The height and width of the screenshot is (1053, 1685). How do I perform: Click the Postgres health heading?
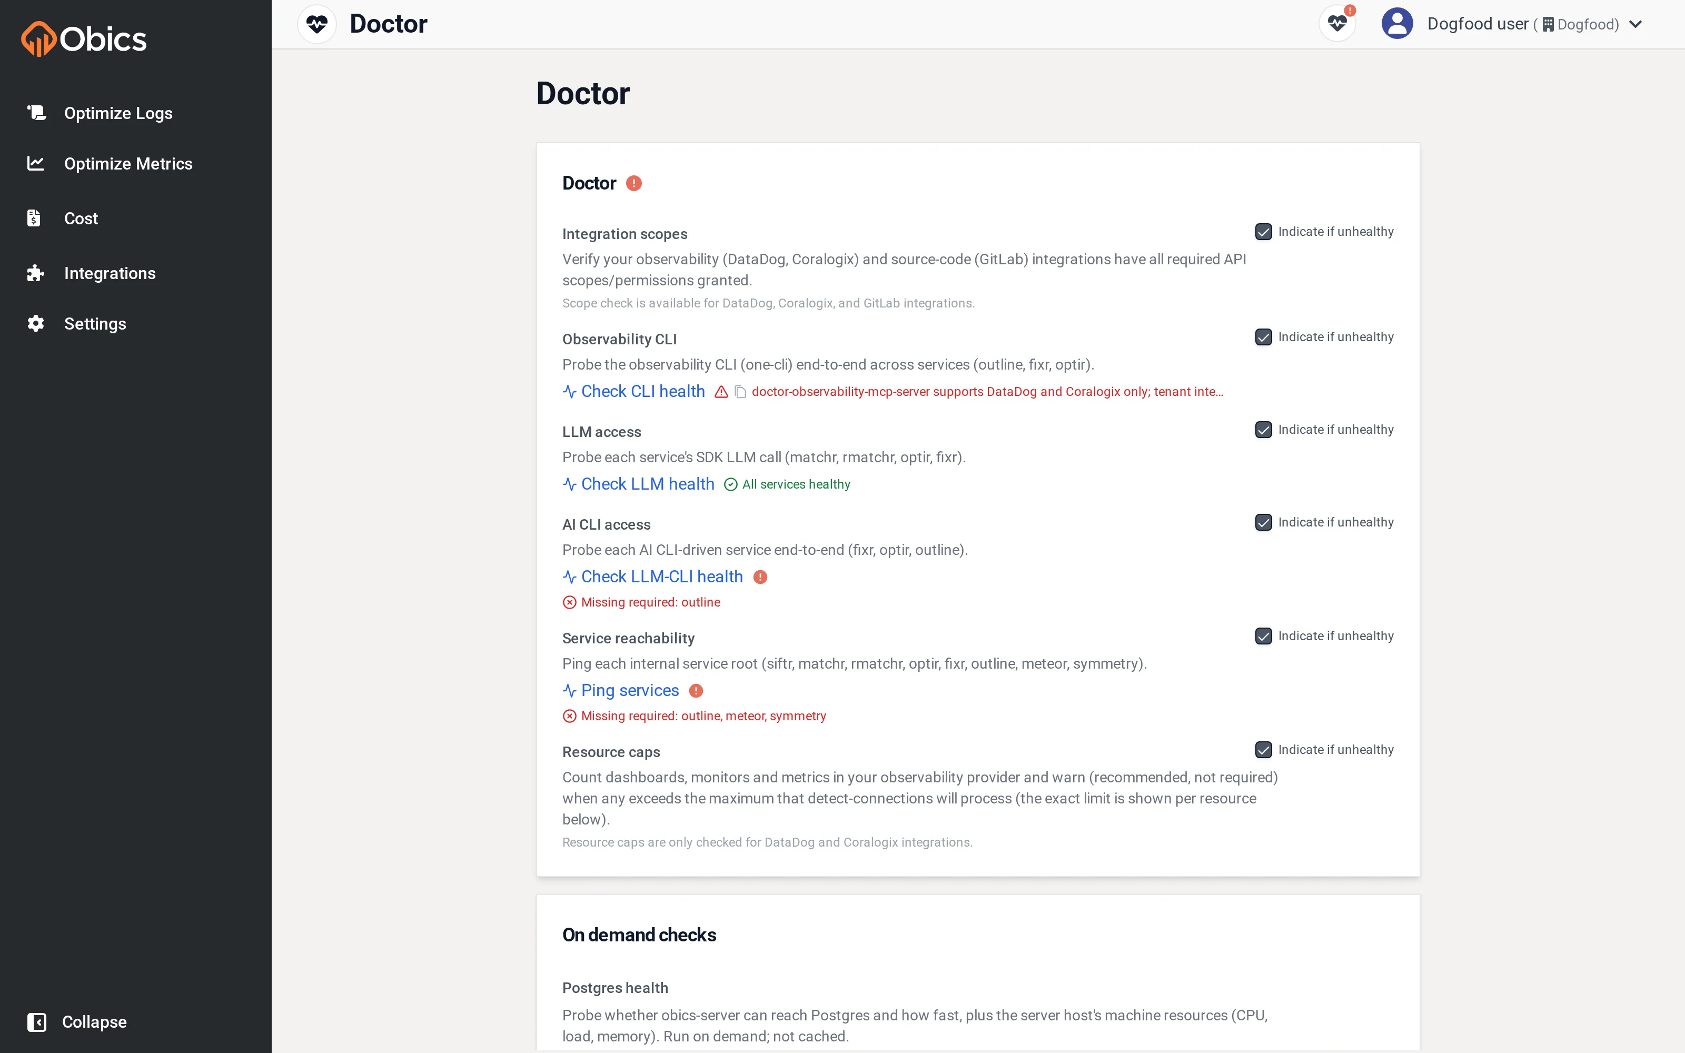coord(615,988)
